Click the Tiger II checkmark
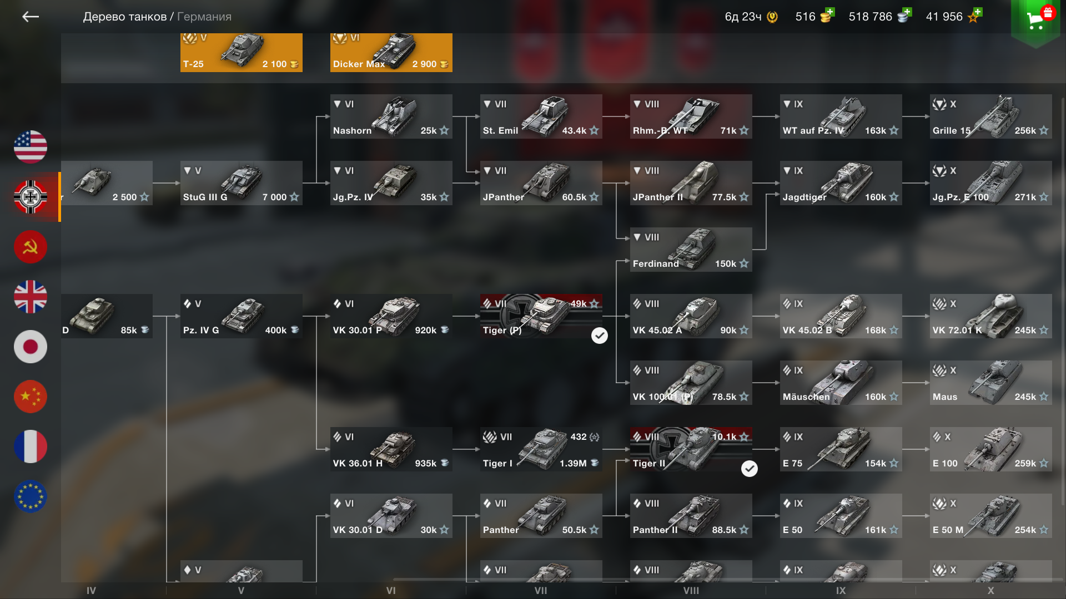 750,469
